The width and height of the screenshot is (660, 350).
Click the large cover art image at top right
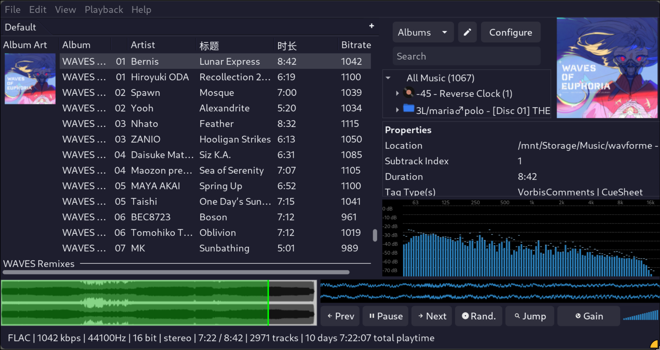coord(607,68)
